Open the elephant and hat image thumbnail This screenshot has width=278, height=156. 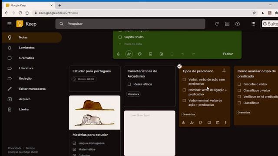(95, 113)
